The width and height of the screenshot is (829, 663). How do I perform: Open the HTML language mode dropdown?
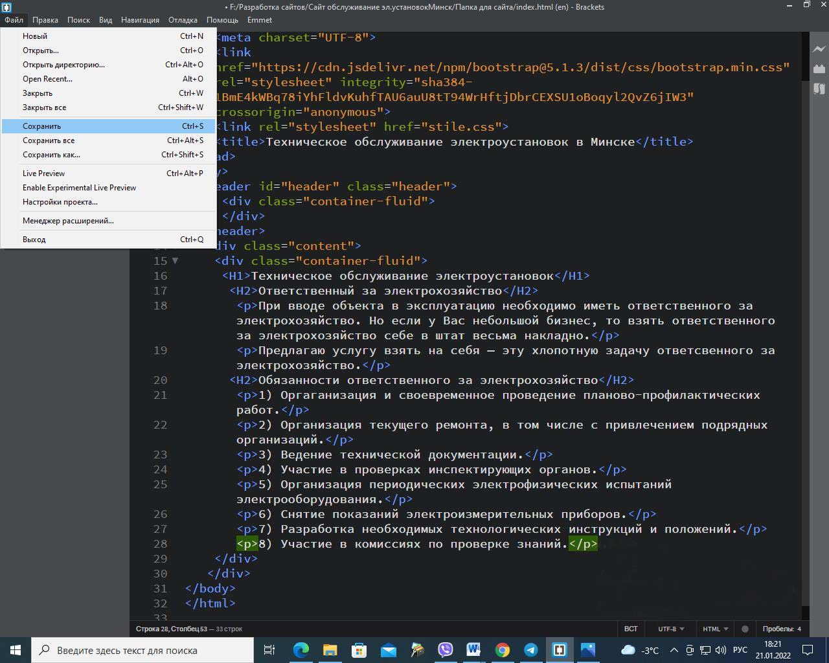715,629
